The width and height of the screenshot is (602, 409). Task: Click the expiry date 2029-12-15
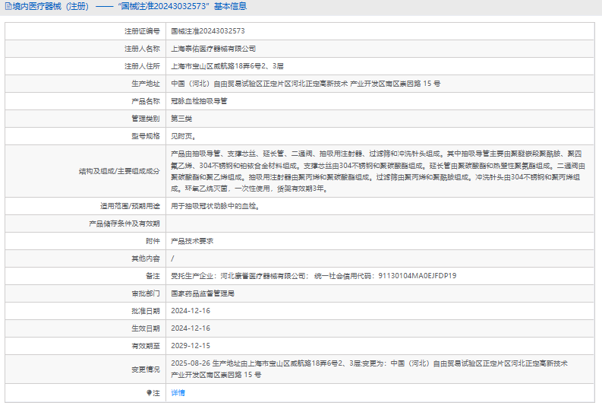coord(191,345)
